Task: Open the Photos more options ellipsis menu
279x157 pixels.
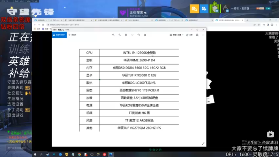Action: [x=203, y=35]
